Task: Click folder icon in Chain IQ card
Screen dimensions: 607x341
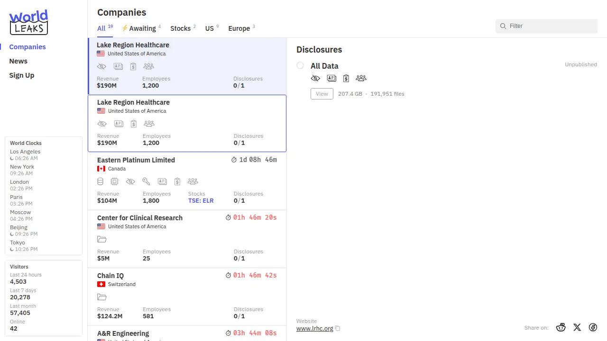Action: 101,297
